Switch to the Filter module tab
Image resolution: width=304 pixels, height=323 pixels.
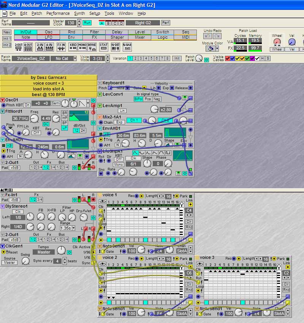point(94,32)
